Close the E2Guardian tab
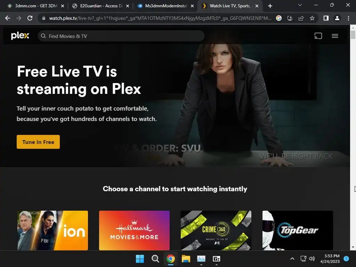This screenshot has width=356, height=267. (128, 6)
